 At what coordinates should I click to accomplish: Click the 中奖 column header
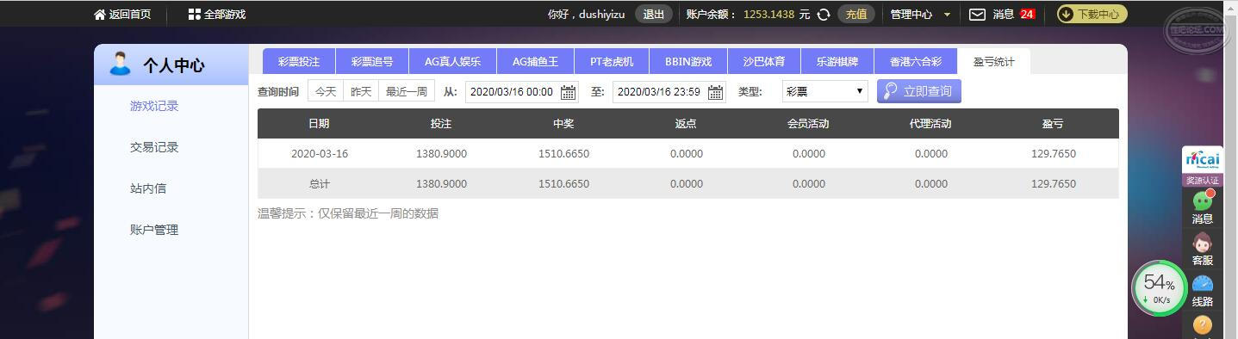pos(563,124)
